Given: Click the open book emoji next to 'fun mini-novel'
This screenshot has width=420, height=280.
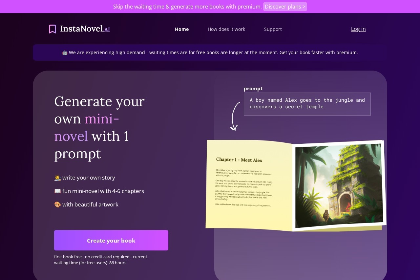Looking at the screenshot, I should tap(57, 191).
